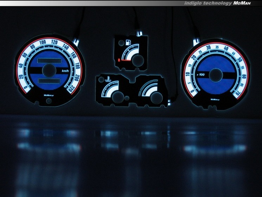Image resolution: width=262 pixels, height=197 pixels.
Task: Click the upper odometer window on the speedometer
Action: 49,61
